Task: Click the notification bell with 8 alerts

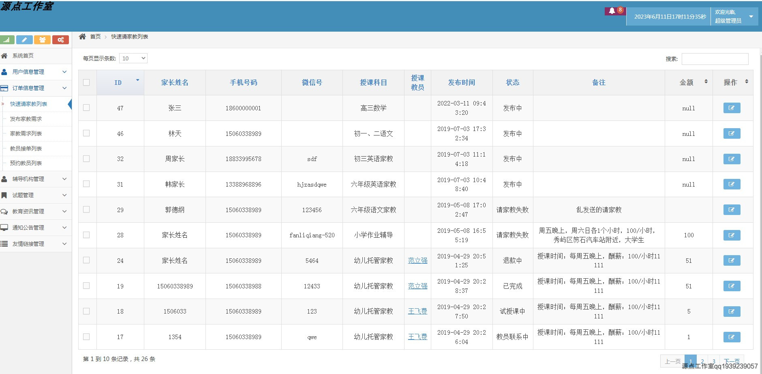Action: click(x=613, y=11)
